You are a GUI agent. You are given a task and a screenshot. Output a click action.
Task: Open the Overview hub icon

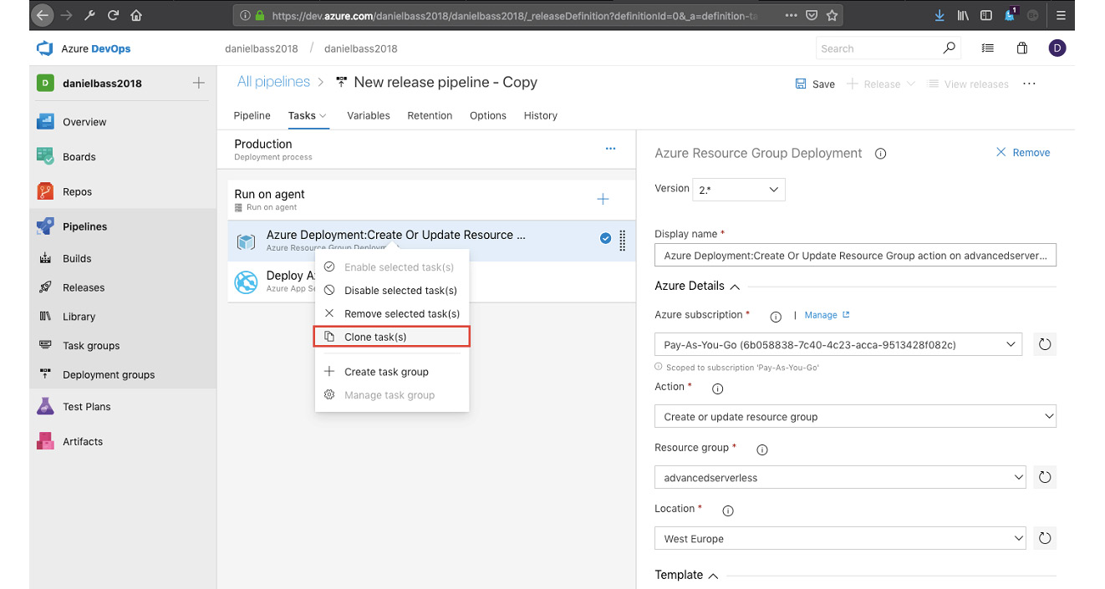pyautogui.click(x=45, y=122)
